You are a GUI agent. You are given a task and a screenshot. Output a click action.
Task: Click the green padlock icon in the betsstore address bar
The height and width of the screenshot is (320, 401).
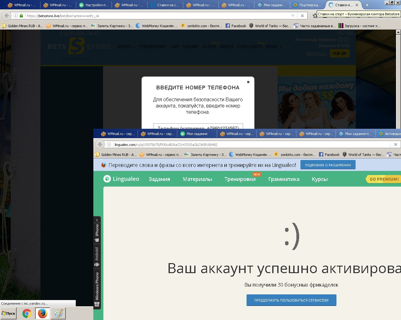pos(21,16)
